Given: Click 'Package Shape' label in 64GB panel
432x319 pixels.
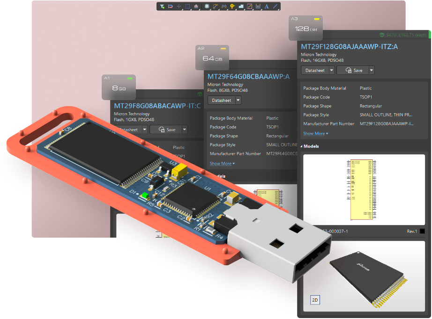Looking at the screenshot, I should tap(223, 136).
